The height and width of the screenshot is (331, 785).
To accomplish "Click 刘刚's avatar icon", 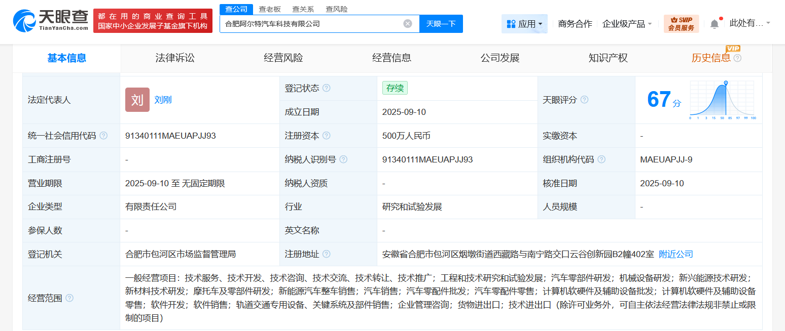I will (x=137, y=100).
